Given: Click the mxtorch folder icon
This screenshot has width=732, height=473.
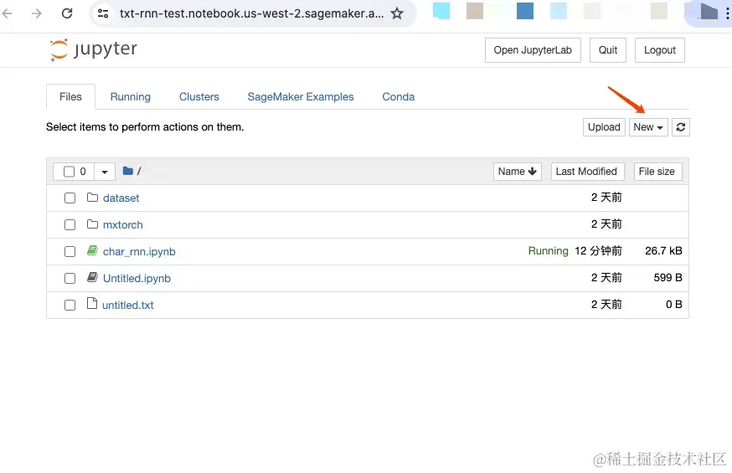Looking at the screenshot, I should tap(92, 224).
